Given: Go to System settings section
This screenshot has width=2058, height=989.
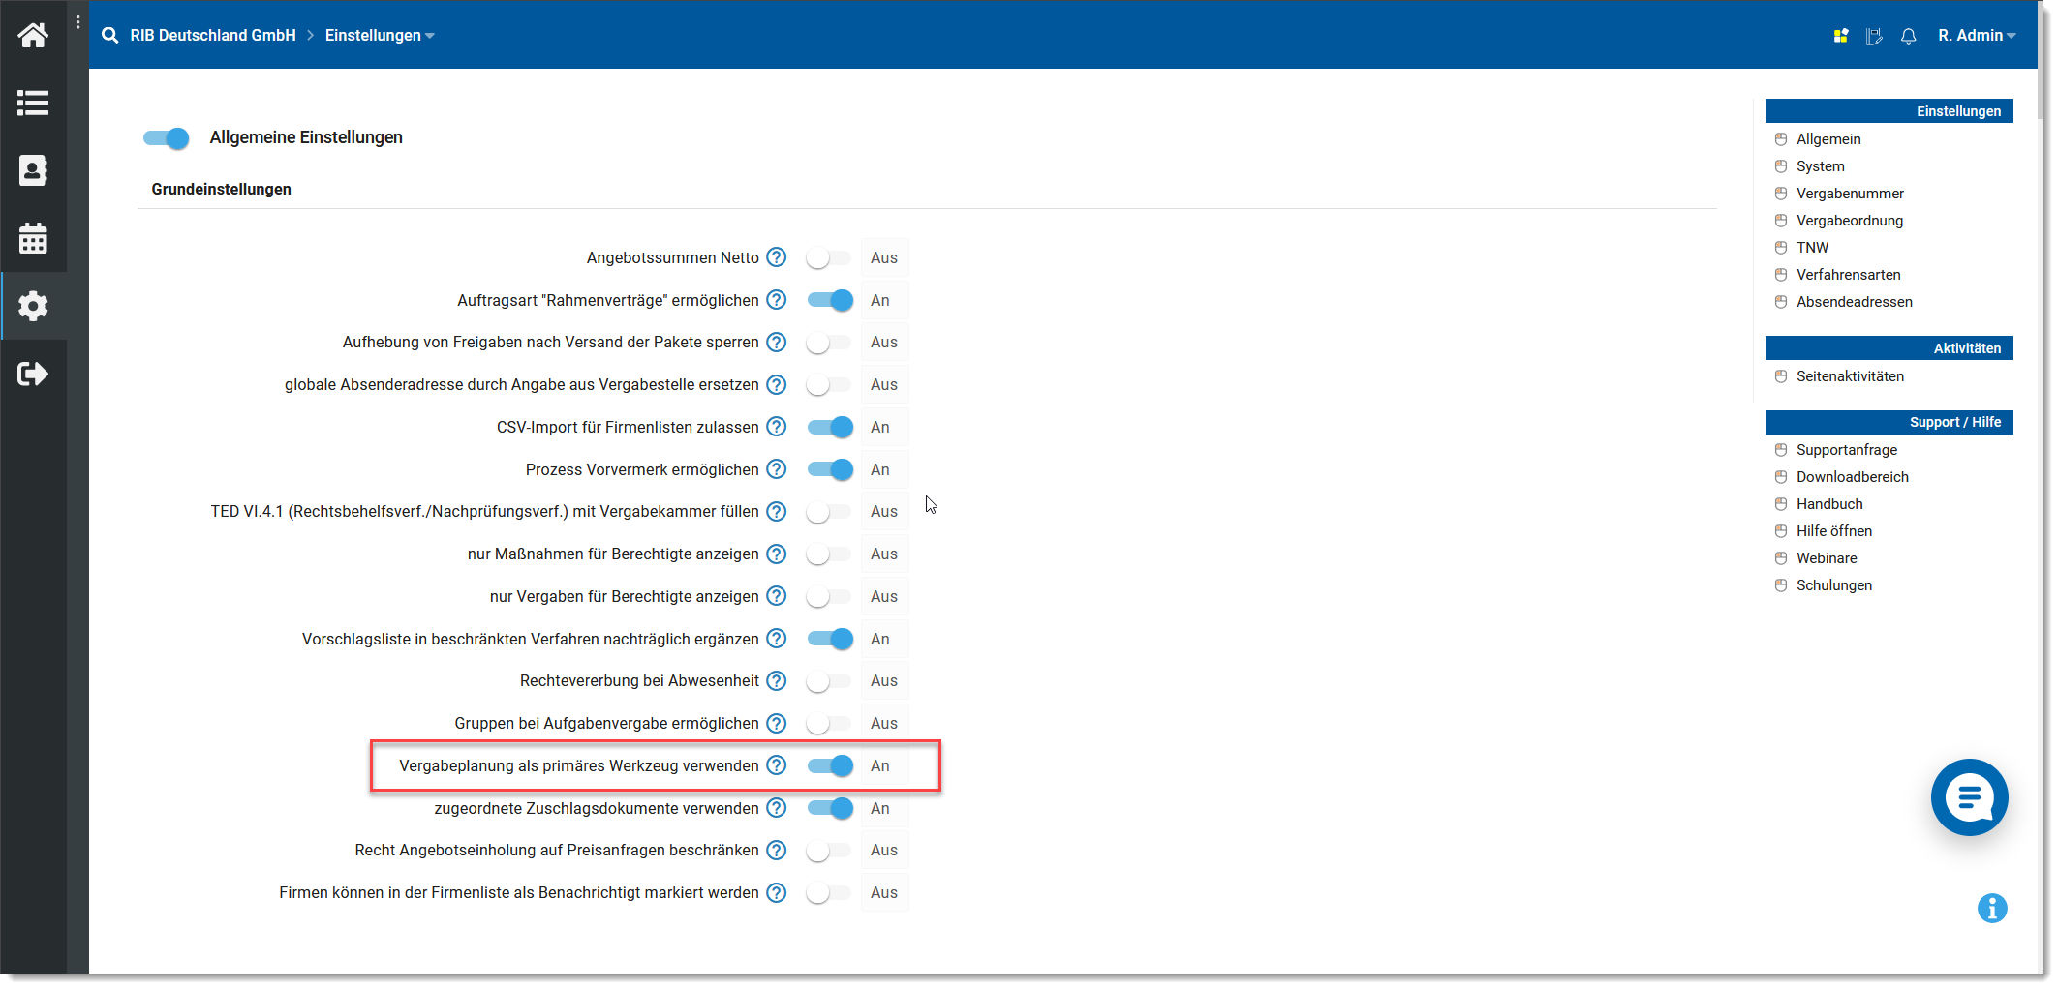Looking at the screenshot, I should (1820, 166).
